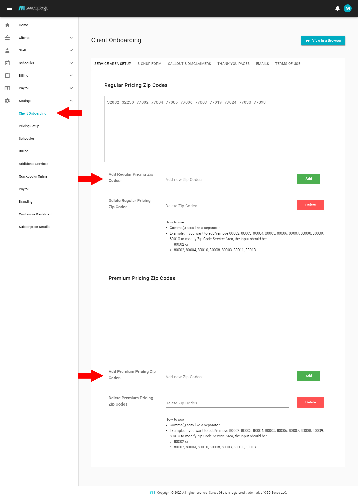
Task: Click the Home house icon
Action: click(x=7, y=25)
